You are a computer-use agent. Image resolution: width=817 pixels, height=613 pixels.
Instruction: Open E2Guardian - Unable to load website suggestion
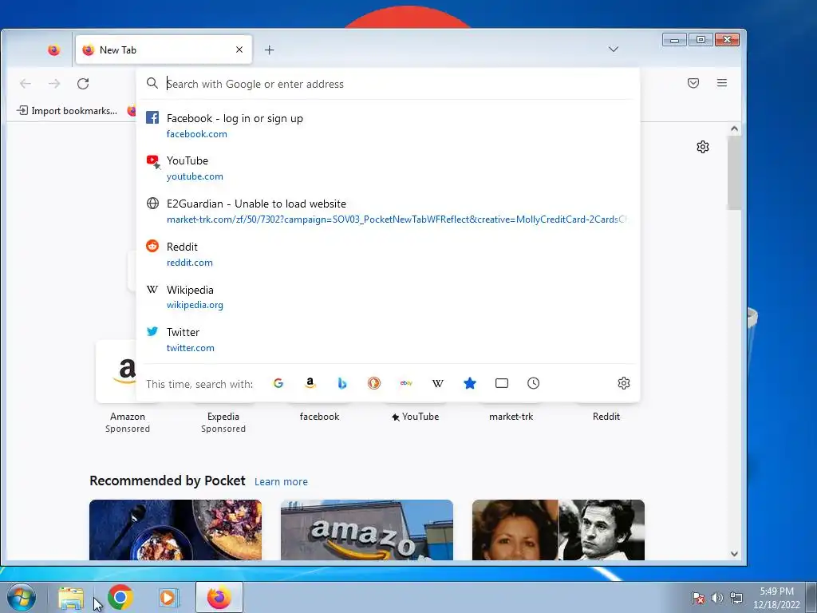388,211
